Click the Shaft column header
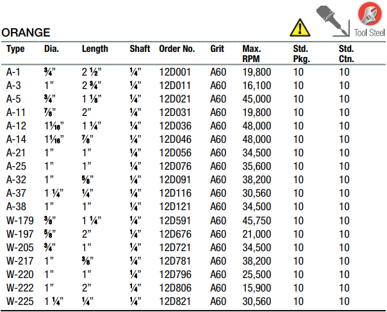 coord(140,49)
